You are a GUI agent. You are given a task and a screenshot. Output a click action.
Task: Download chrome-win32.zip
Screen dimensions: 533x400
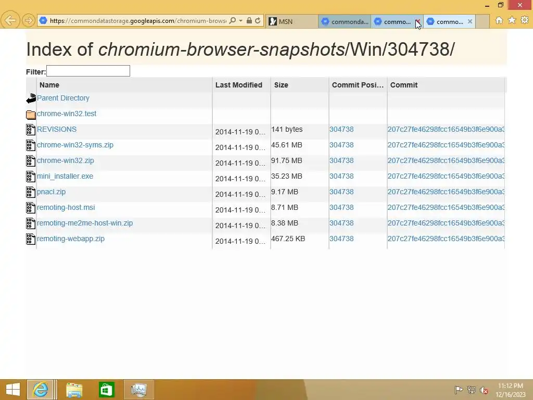tap(65, 160)
